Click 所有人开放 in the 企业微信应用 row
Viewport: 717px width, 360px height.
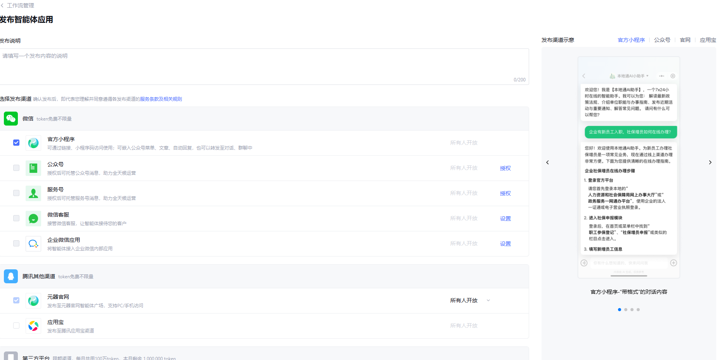464,243
